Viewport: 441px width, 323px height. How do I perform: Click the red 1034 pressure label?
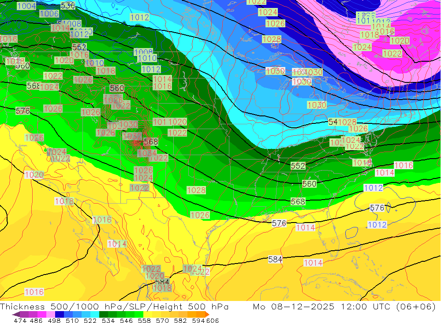click(x=147, y=153)
